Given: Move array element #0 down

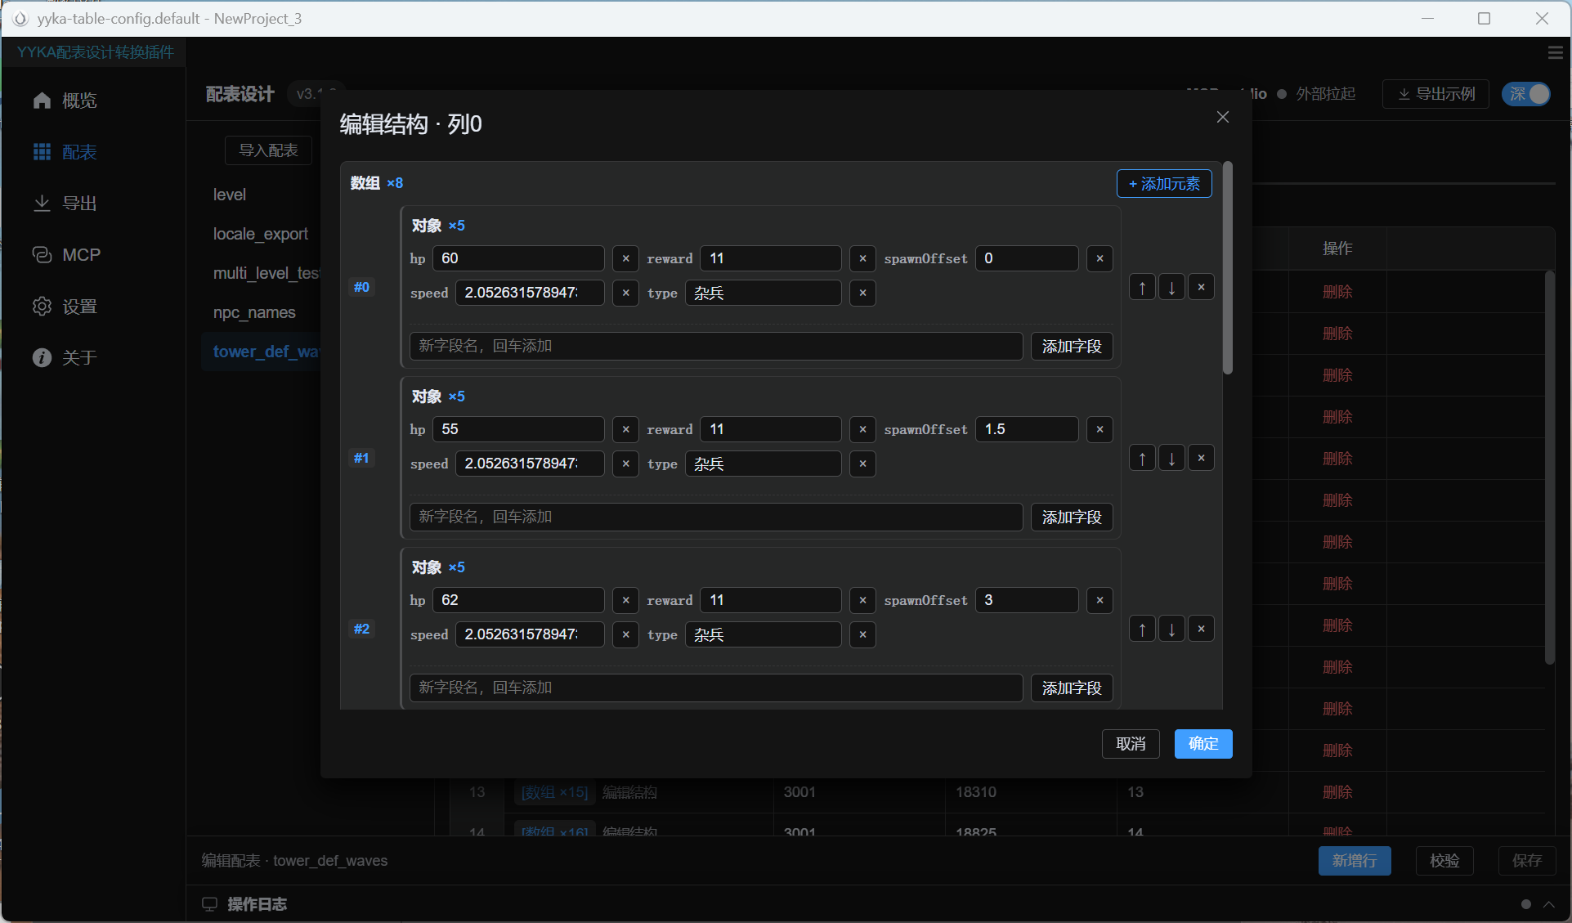Looking at the screenshot, I should click(x=1171, y=287).
